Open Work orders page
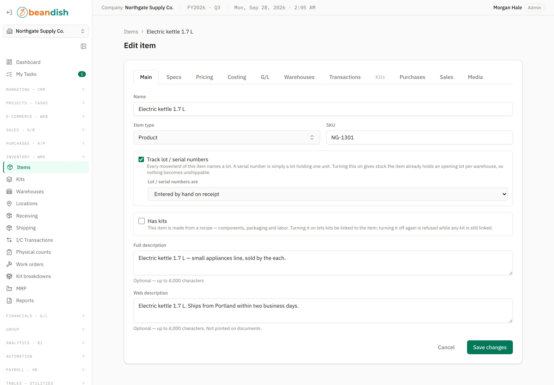Image resolution: width=554 pixels, height=385 pixels. tap(46, 264)
